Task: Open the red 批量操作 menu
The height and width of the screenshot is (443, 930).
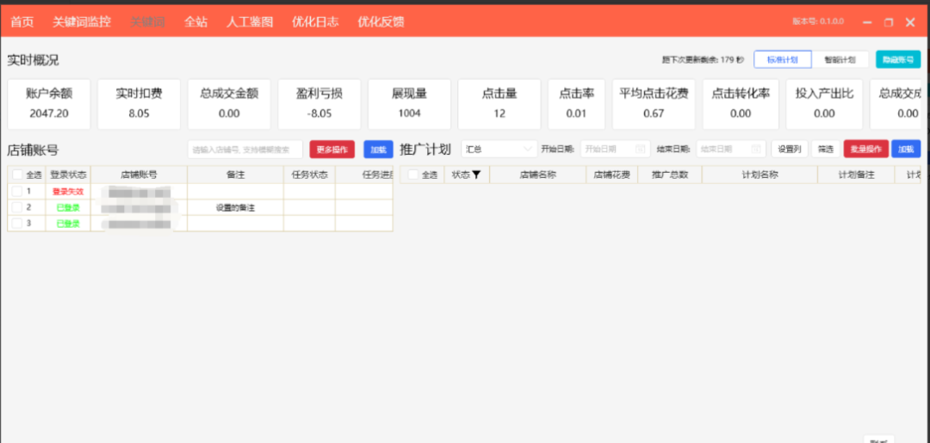Action: click(x=865, y=149)
